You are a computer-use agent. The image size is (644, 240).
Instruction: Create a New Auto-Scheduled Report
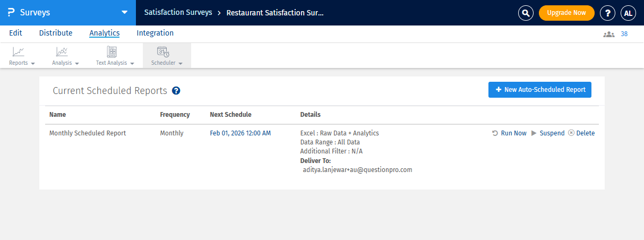click(540, 90)
